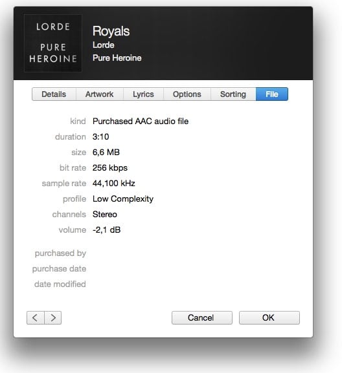Switch to the Sorting tab
The width and height of the screenshot is (342, 373).
pyautogui.click(x=233, y=94)
